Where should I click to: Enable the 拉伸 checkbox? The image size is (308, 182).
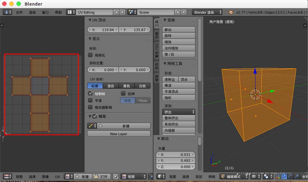click(x=123, y=93)
